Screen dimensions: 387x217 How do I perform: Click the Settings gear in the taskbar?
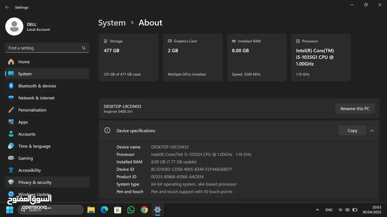[x=157, y=210]
